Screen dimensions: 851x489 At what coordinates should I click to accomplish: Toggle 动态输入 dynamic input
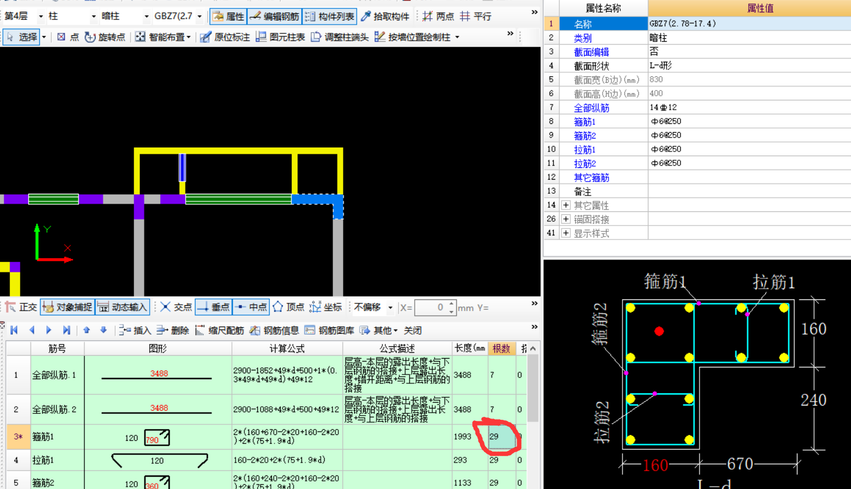point(122,307)
